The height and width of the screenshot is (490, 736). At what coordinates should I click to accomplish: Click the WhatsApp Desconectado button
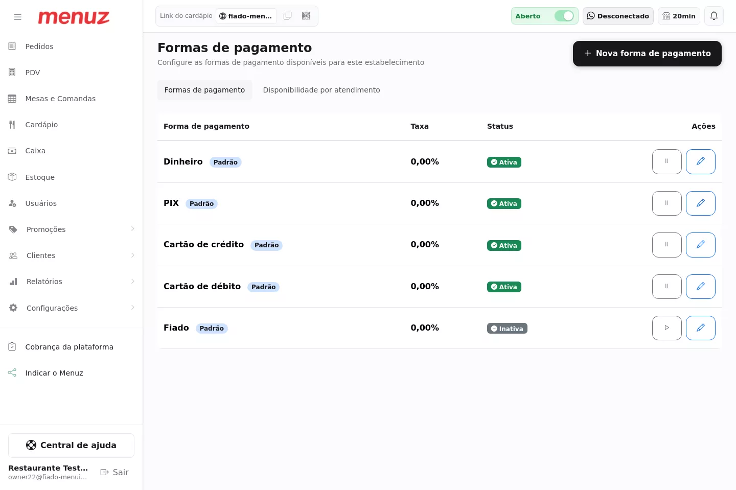pyautogui.click(x=618, y=16)
